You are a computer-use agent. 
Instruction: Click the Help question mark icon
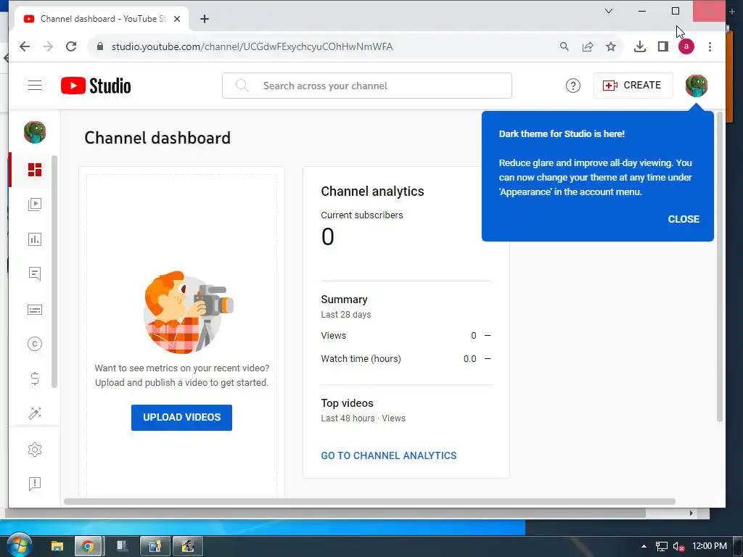point(573,86)
